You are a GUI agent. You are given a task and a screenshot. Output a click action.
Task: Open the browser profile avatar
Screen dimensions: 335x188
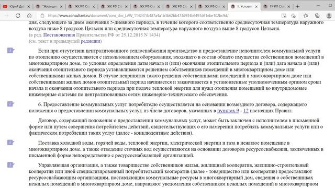(x=329, y=16)
